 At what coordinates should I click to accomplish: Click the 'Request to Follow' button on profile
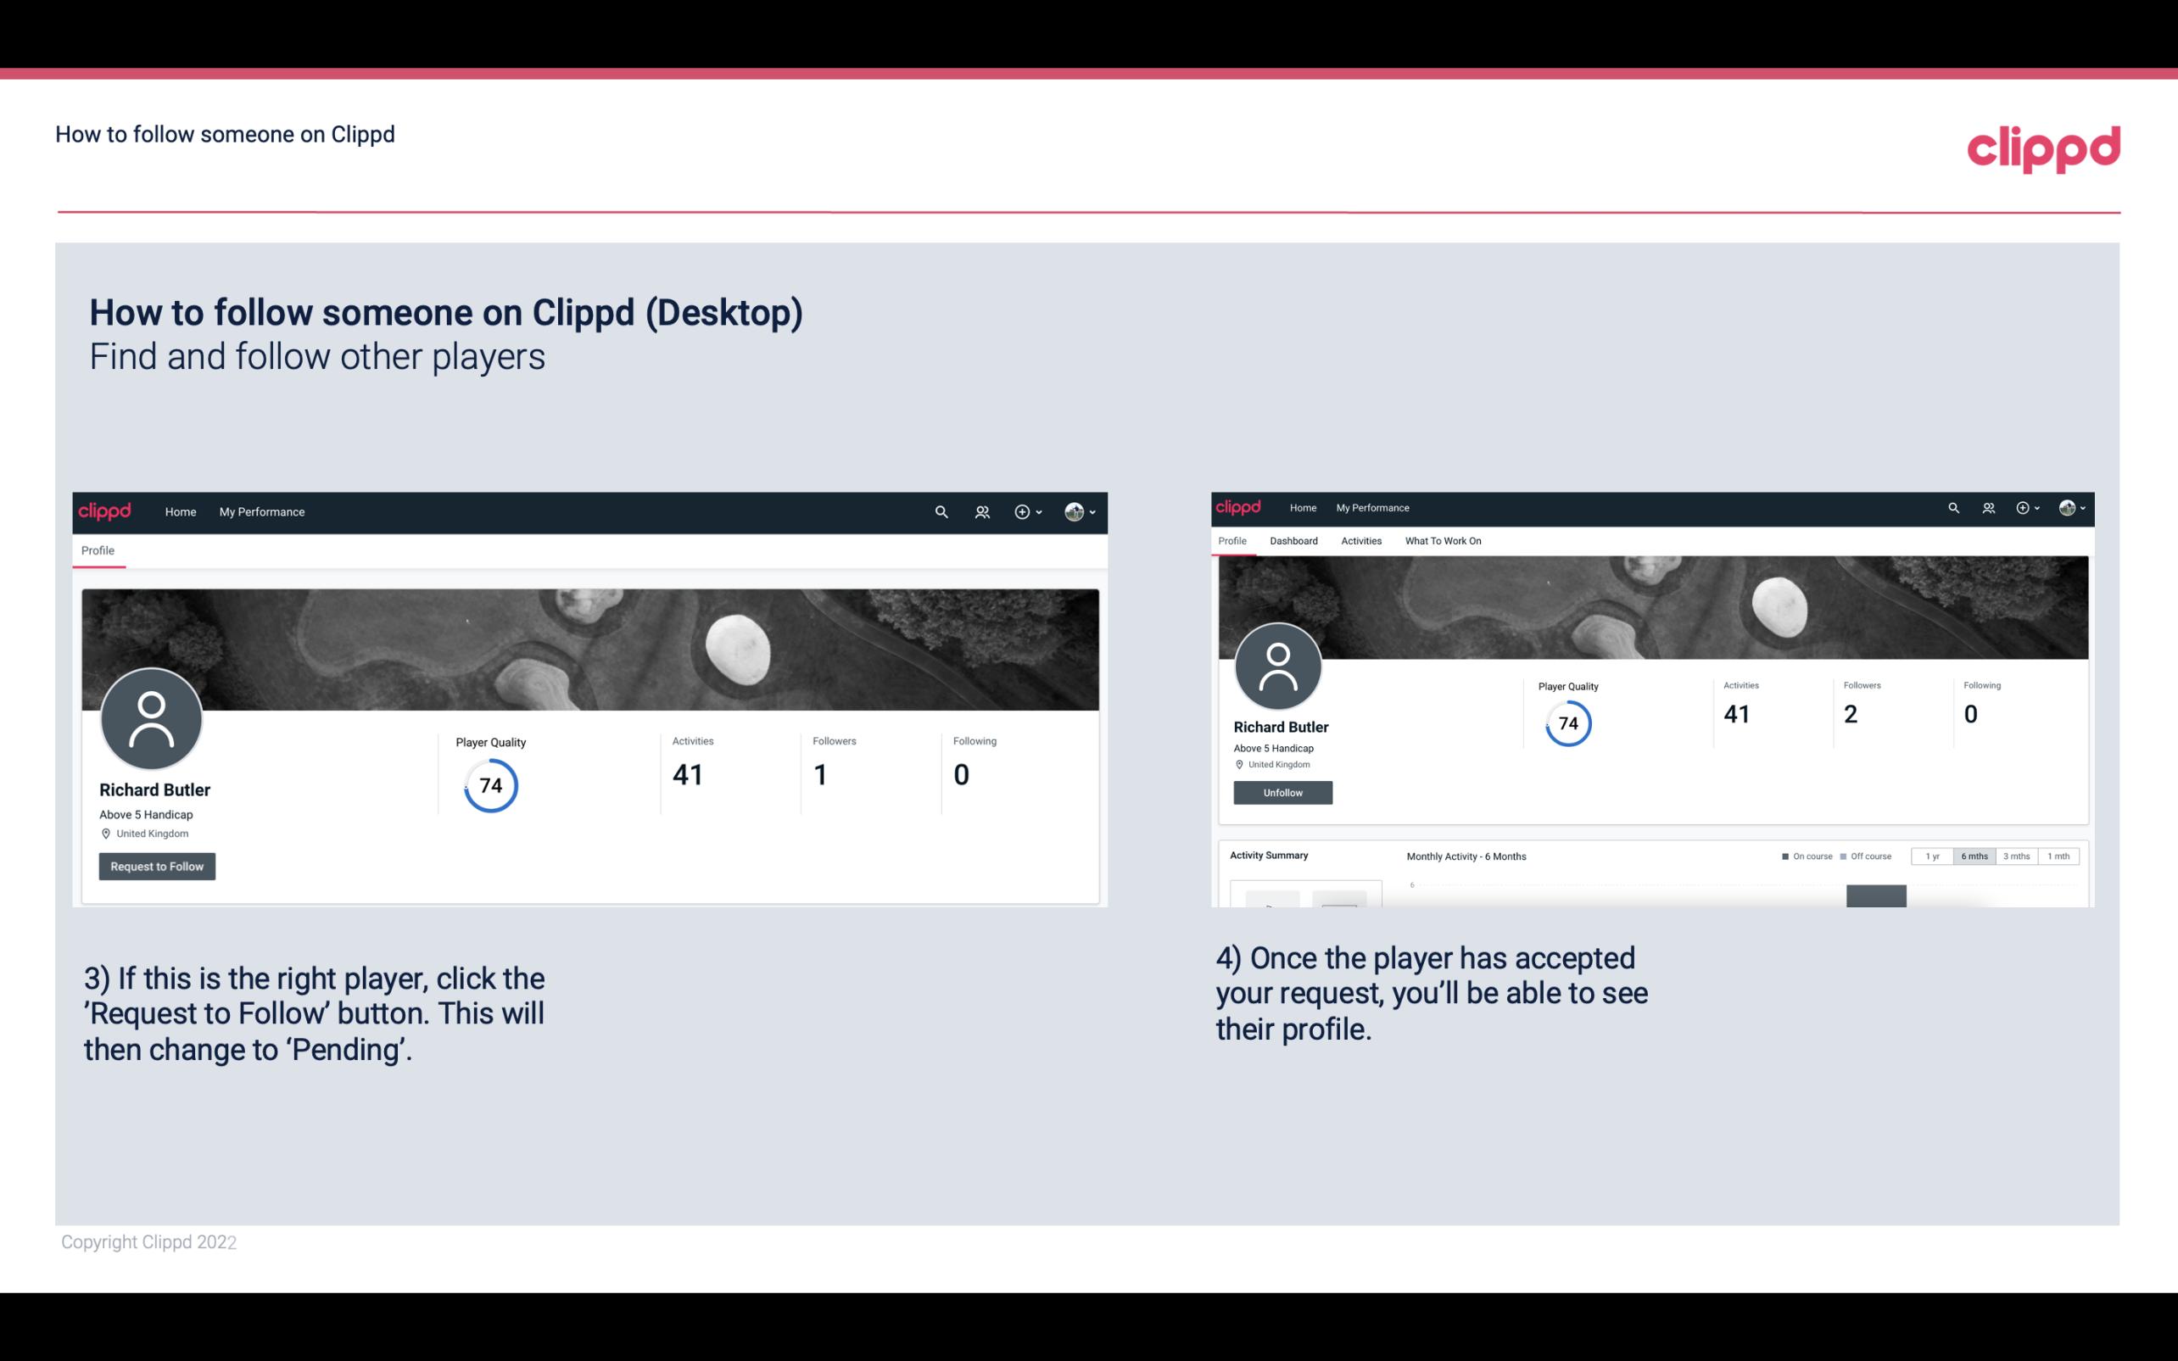(x=155, y=866)
